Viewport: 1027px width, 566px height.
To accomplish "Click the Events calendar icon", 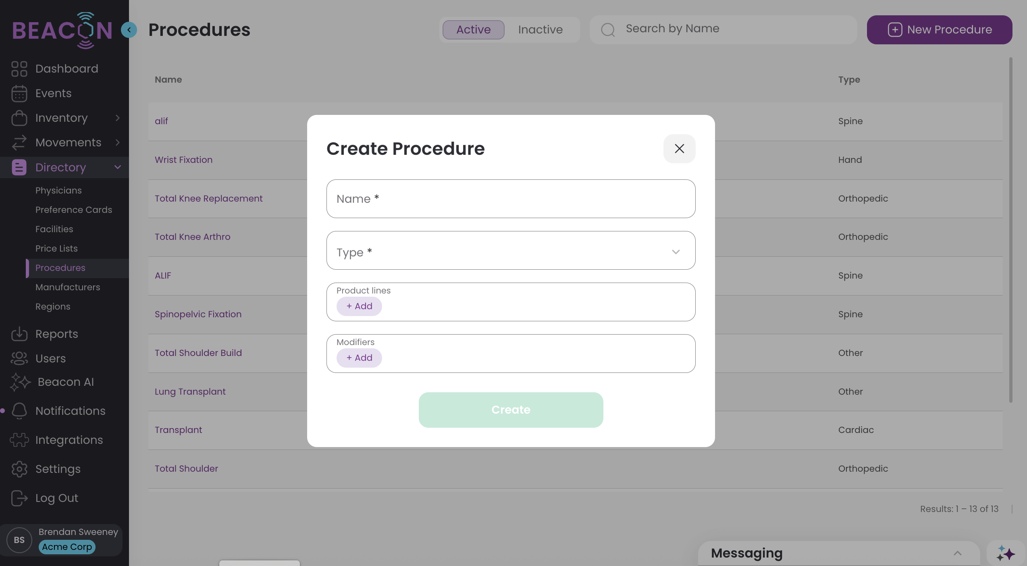I will pos(19,93).
